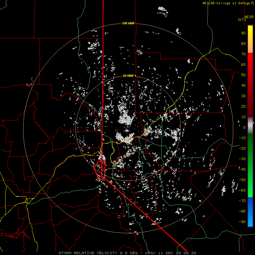
Task: Click the -10 value on the velocity scale
Action: 242,138
